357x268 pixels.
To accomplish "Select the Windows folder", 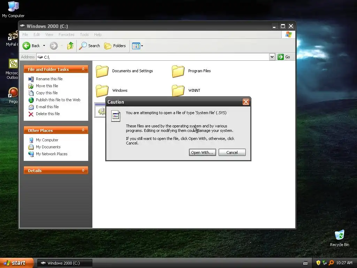I will coord(112,90).
